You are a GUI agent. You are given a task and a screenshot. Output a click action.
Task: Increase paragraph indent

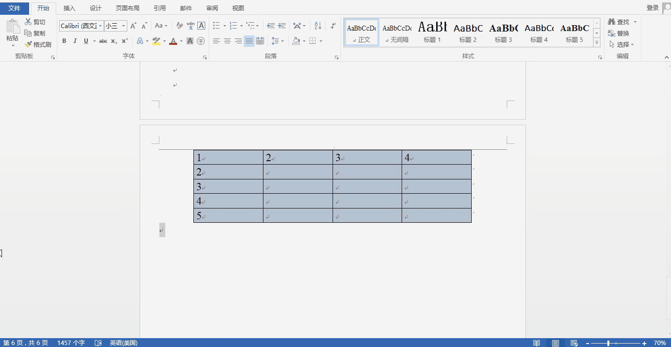point(282,26)
